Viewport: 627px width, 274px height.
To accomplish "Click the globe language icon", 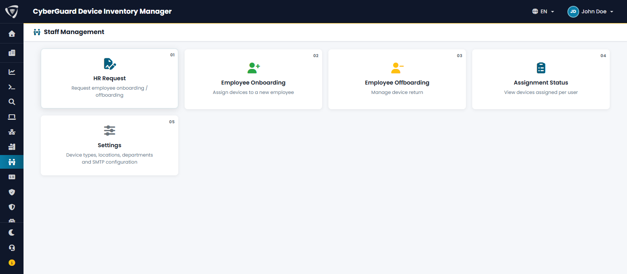I will [535, 11].
